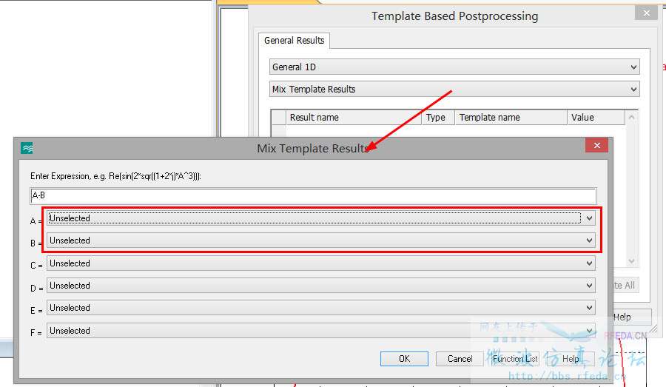Open the General Results tab
Screen dimensions: 666x387
coord(294,41)
